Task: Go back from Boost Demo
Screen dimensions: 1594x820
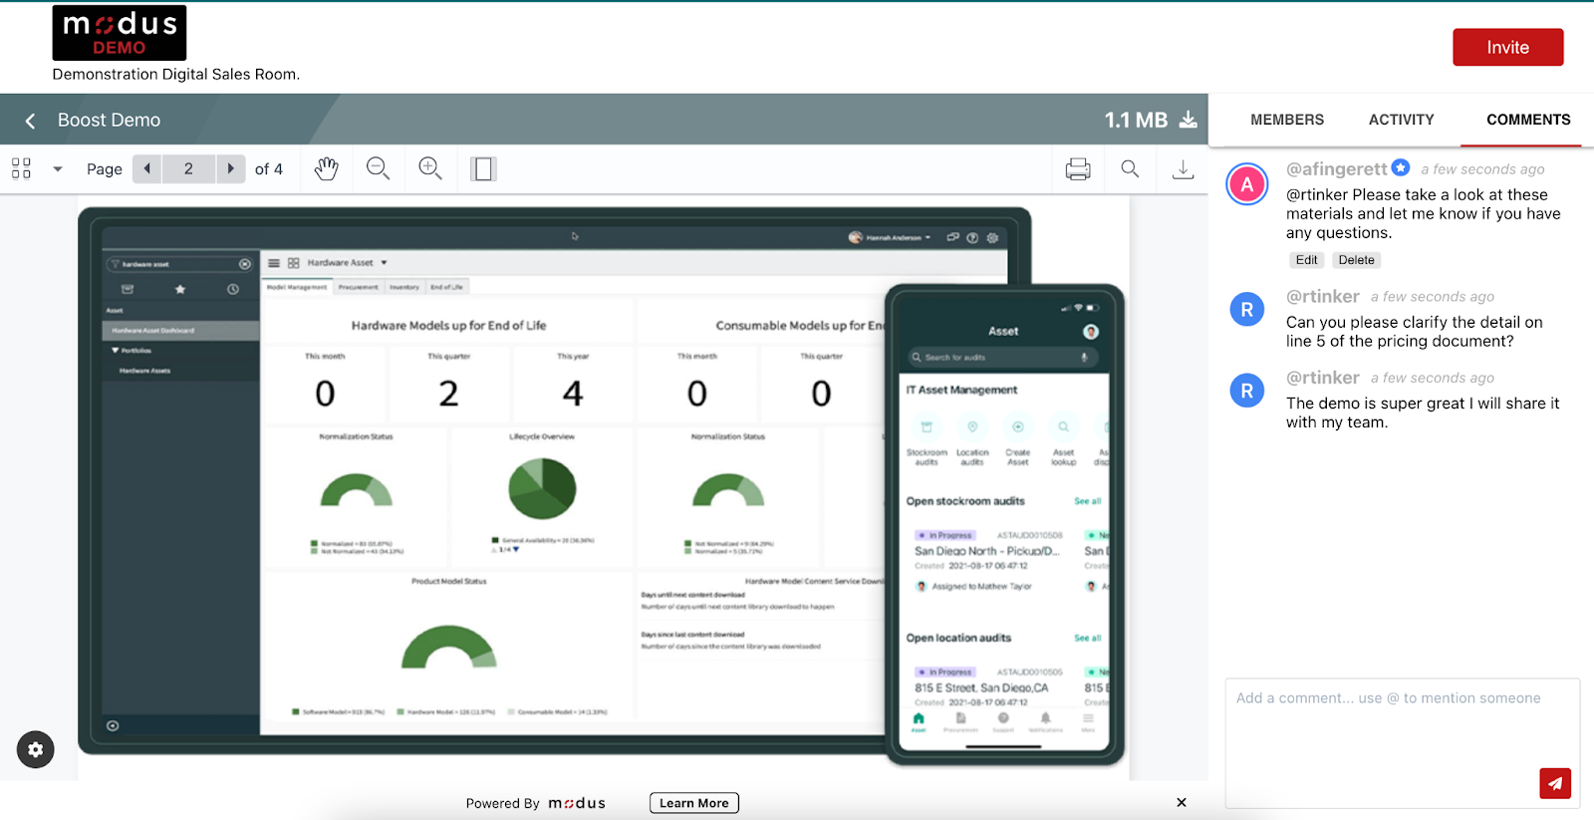Action: [31, 121]
